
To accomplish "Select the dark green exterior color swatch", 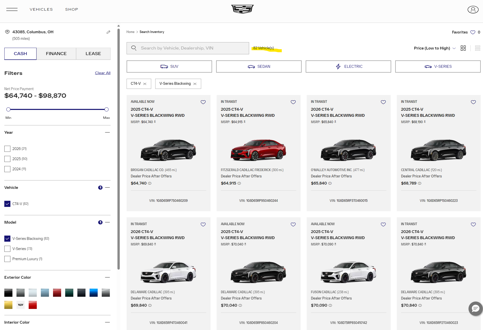I will point(69,293).
